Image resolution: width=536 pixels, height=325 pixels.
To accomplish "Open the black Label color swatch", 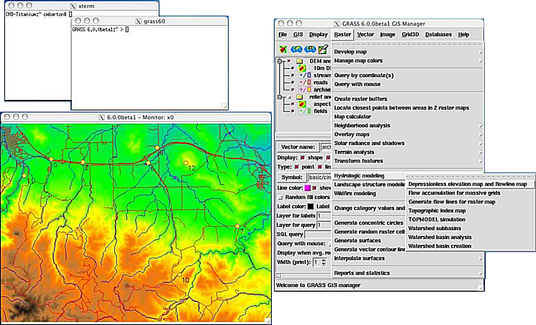I will click(311, 207).
